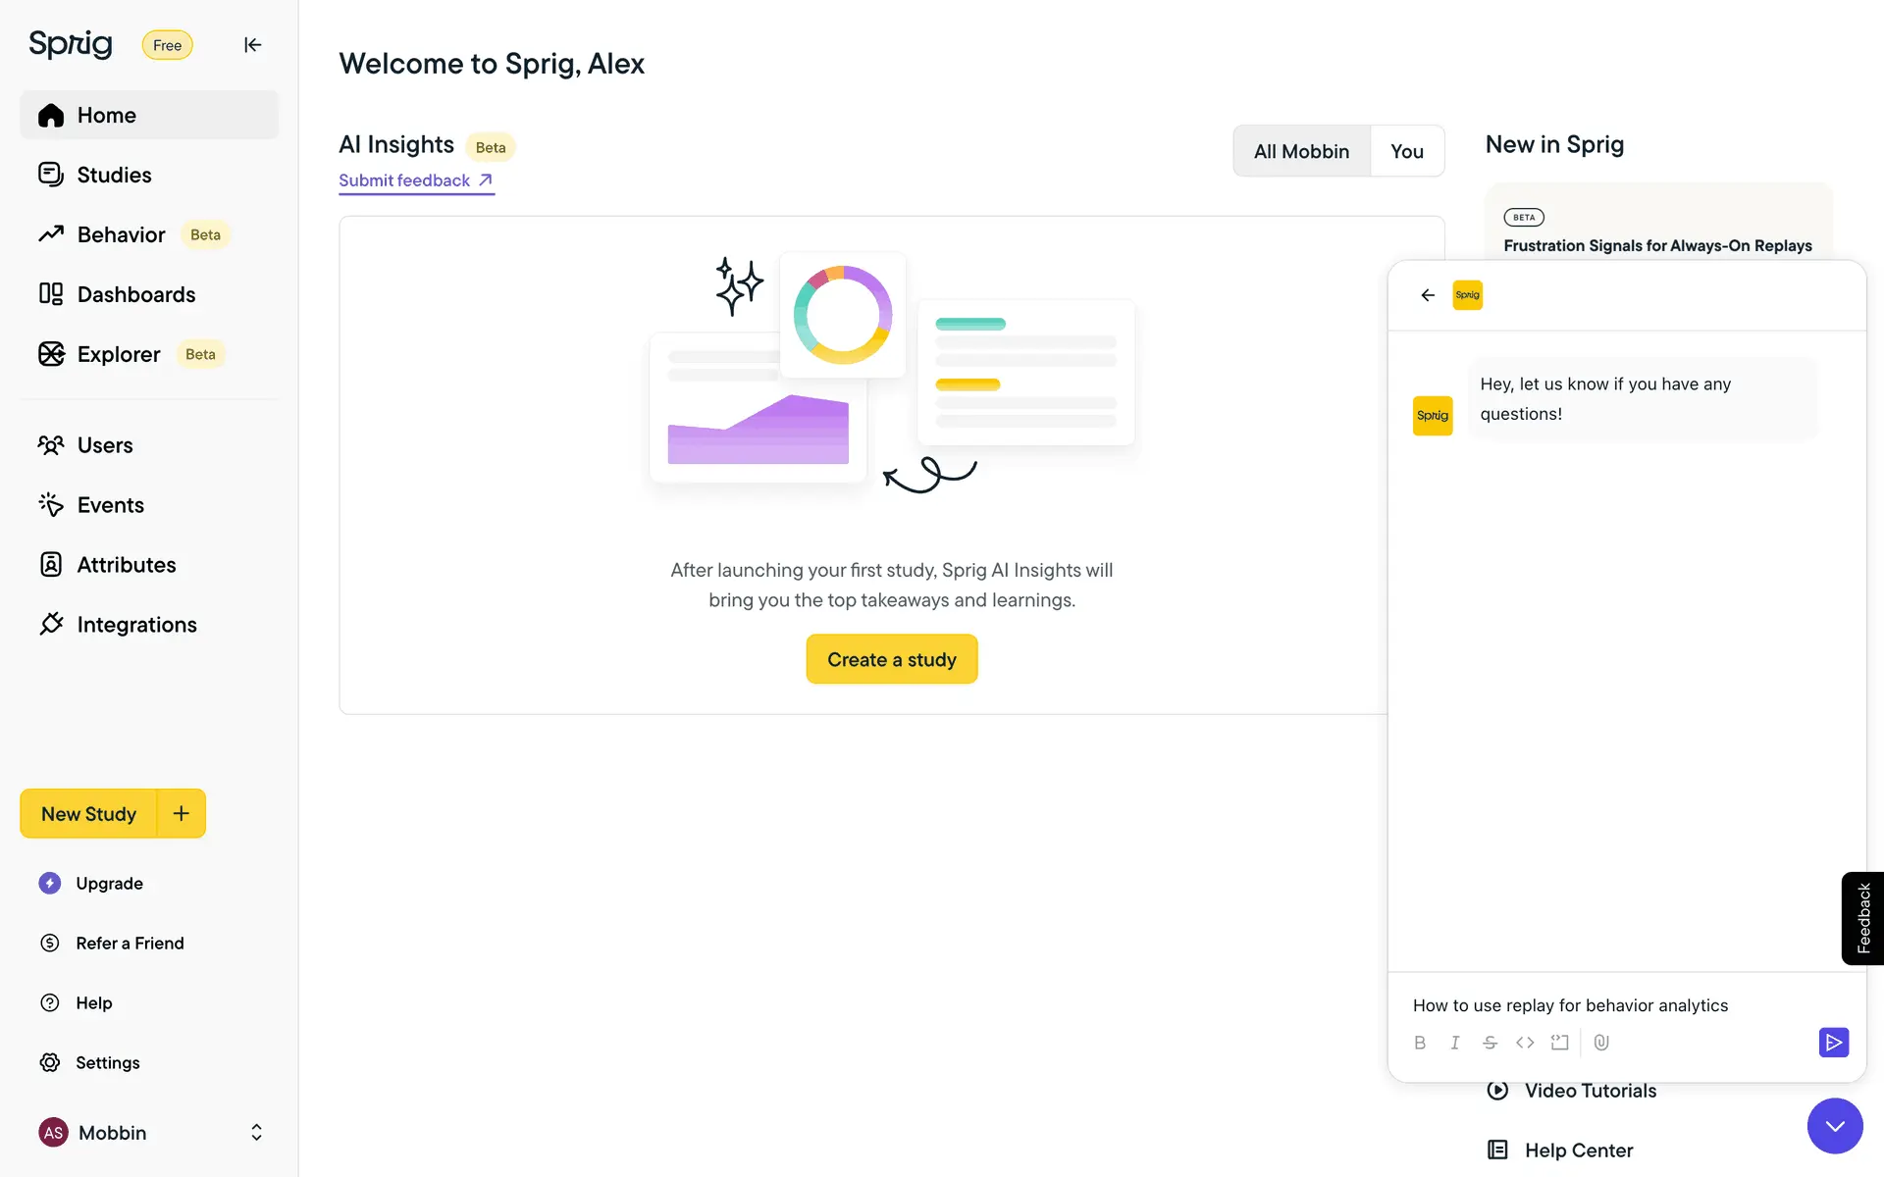Open New Study plus options

tap(182, 813)
